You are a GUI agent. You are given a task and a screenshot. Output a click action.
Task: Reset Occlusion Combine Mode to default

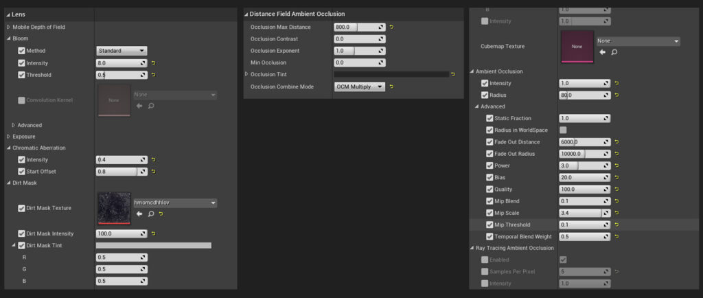point(391,87)
